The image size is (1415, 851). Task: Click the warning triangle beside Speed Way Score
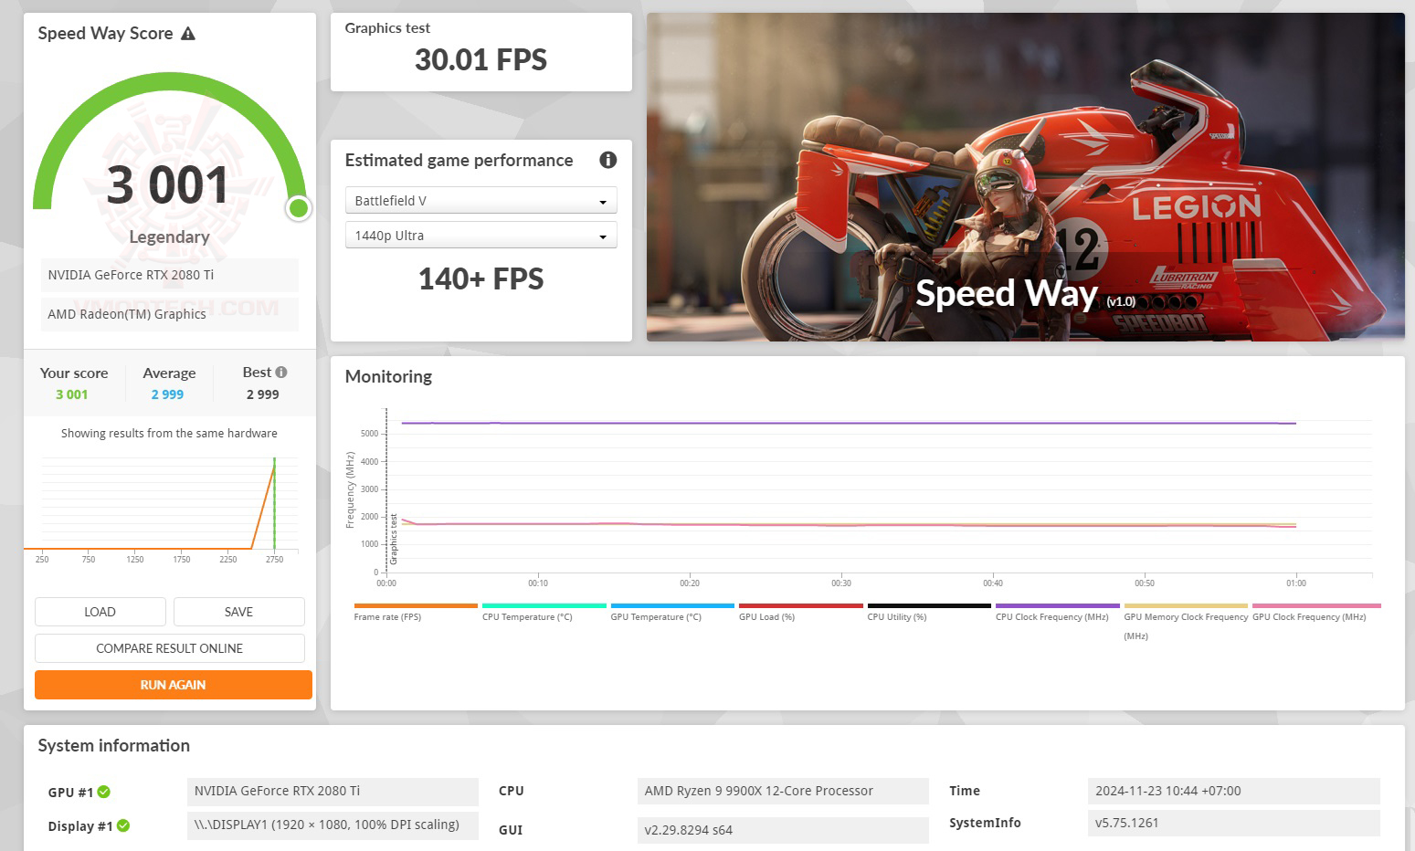[x=188, y=34]
